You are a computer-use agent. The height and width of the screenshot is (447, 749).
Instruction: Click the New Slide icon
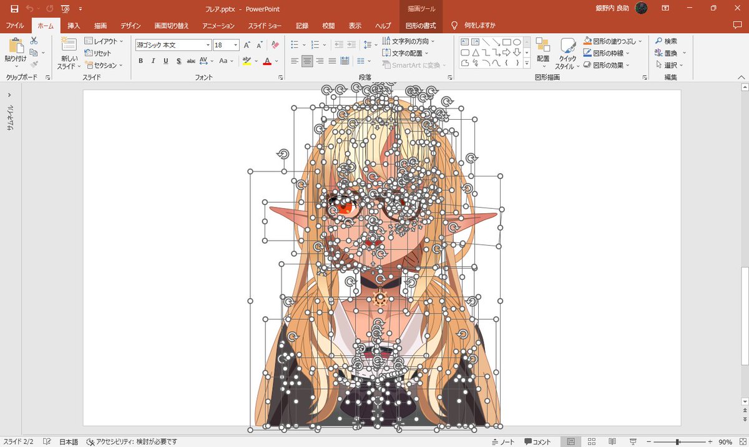68,44
